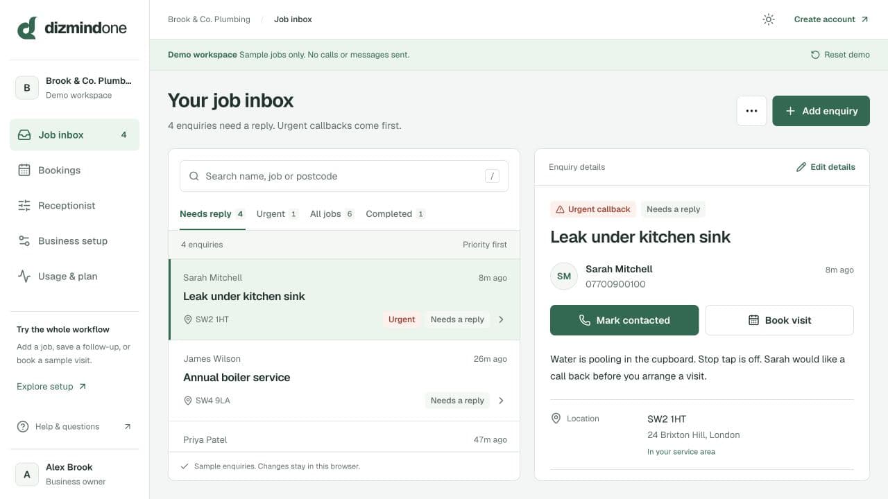Click the Add enquiry button
Image resolution: width=888 pixels, height=499 pixels.
click(x=821, y=111)
